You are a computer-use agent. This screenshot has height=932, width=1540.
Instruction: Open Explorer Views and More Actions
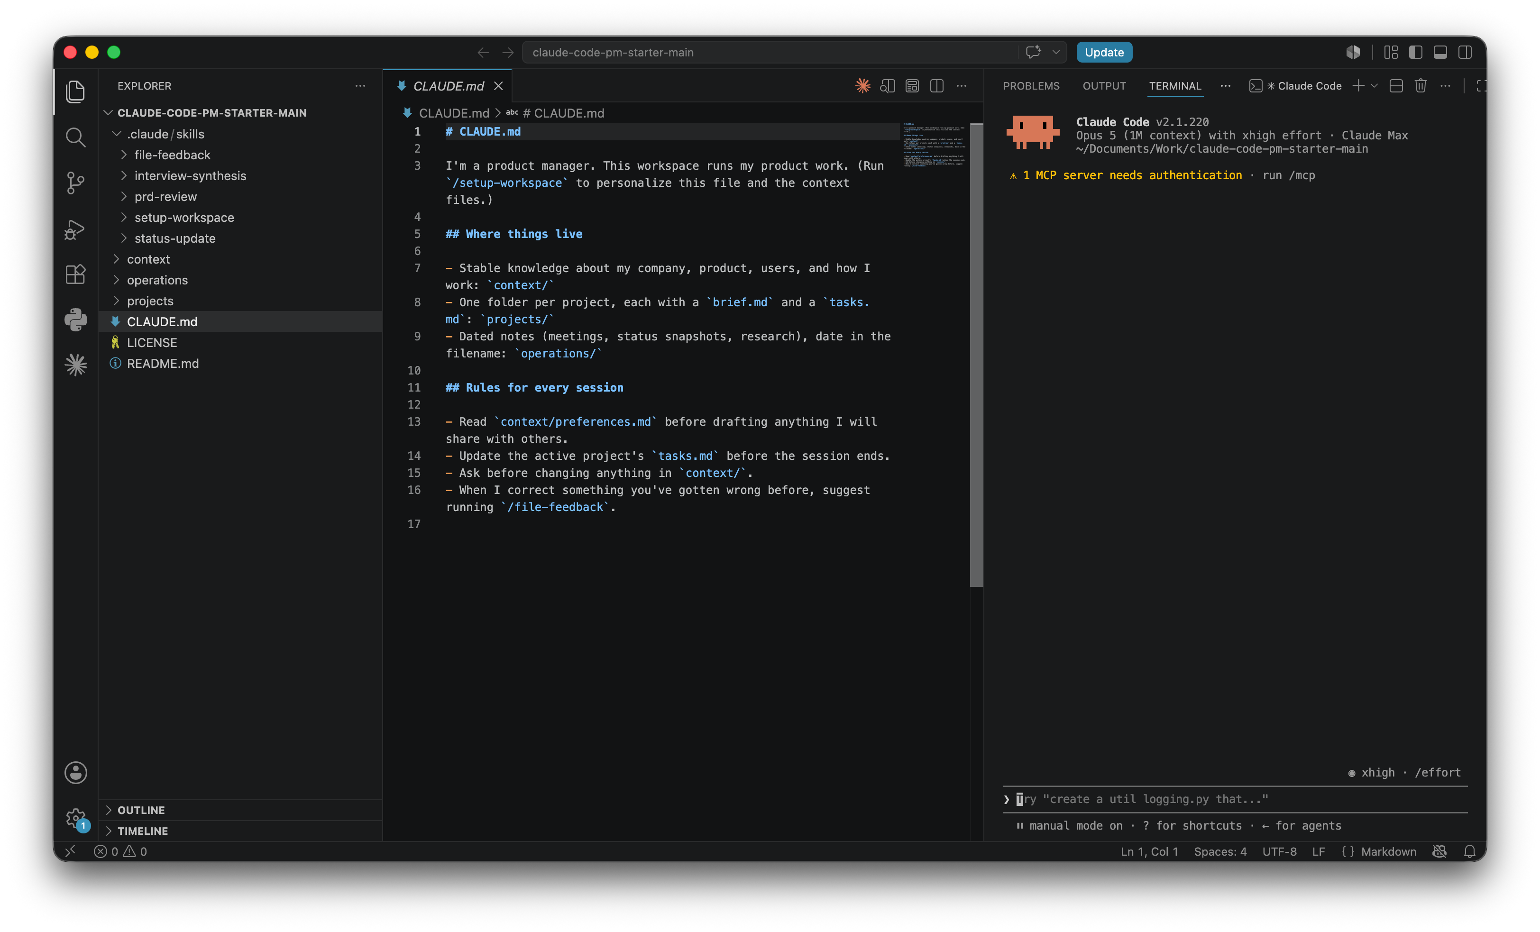point(360,86)
